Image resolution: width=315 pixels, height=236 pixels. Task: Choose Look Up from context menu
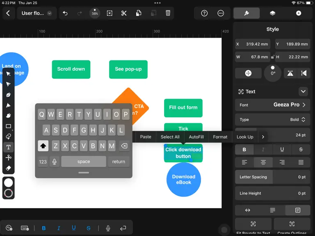click(x=245, y=137)
